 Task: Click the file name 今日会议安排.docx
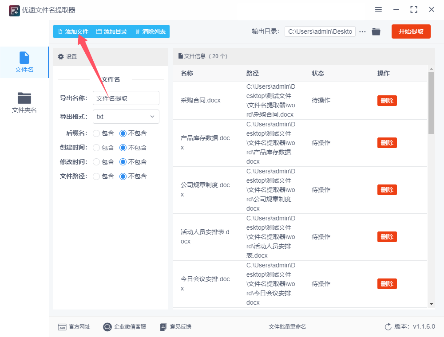pos(205,283)
